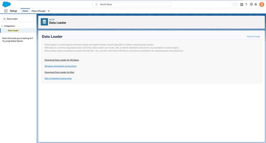Expand the Object Manager tab dropdown

click(49, 11)
